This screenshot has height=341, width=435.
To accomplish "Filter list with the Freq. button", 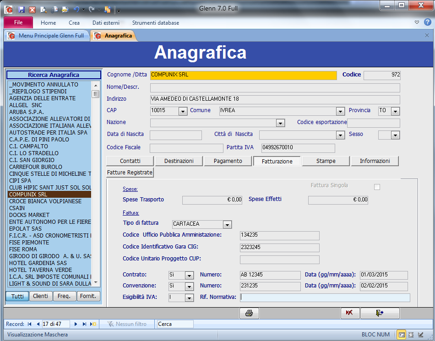I will (x=64, y=296).
